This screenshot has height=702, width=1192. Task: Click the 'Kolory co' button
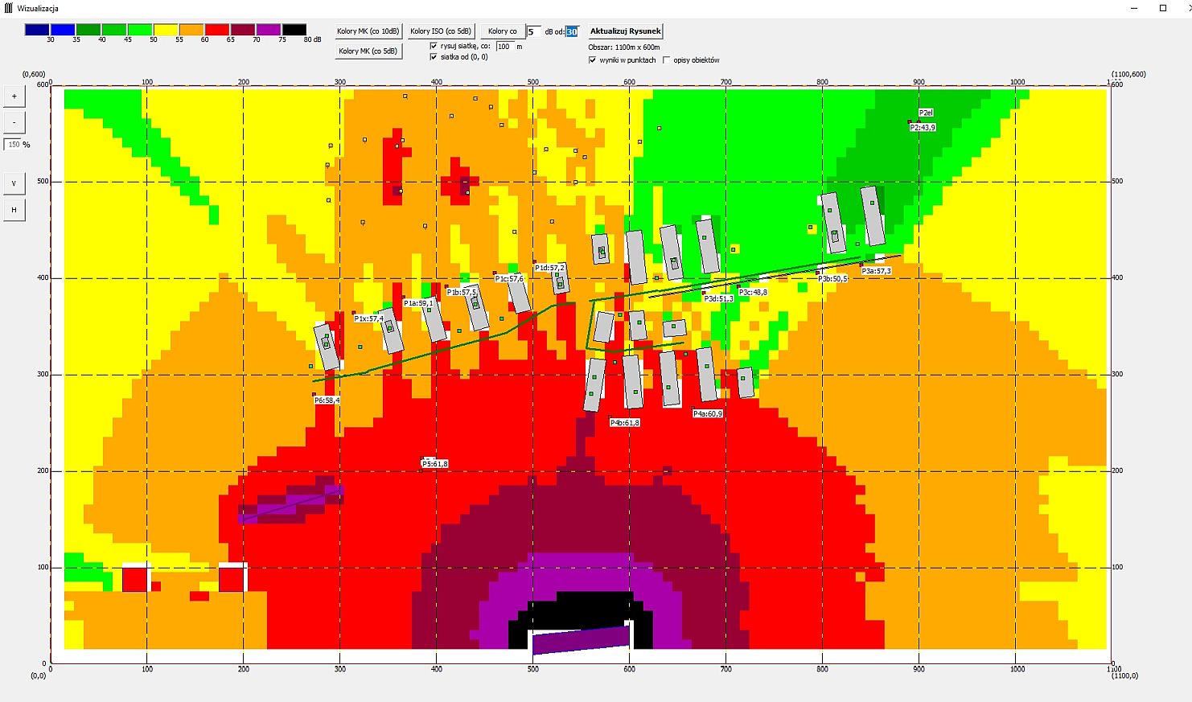point(502,31)
